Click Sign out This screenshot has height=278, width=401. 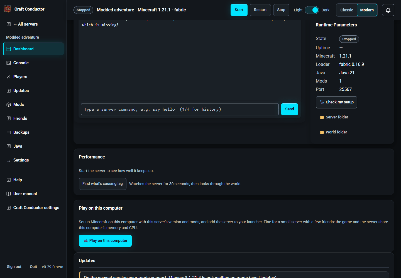[x=14, y=267]
